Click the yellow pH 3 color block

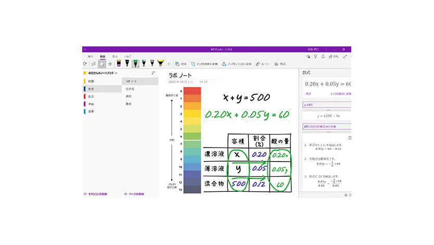(192, 114)
